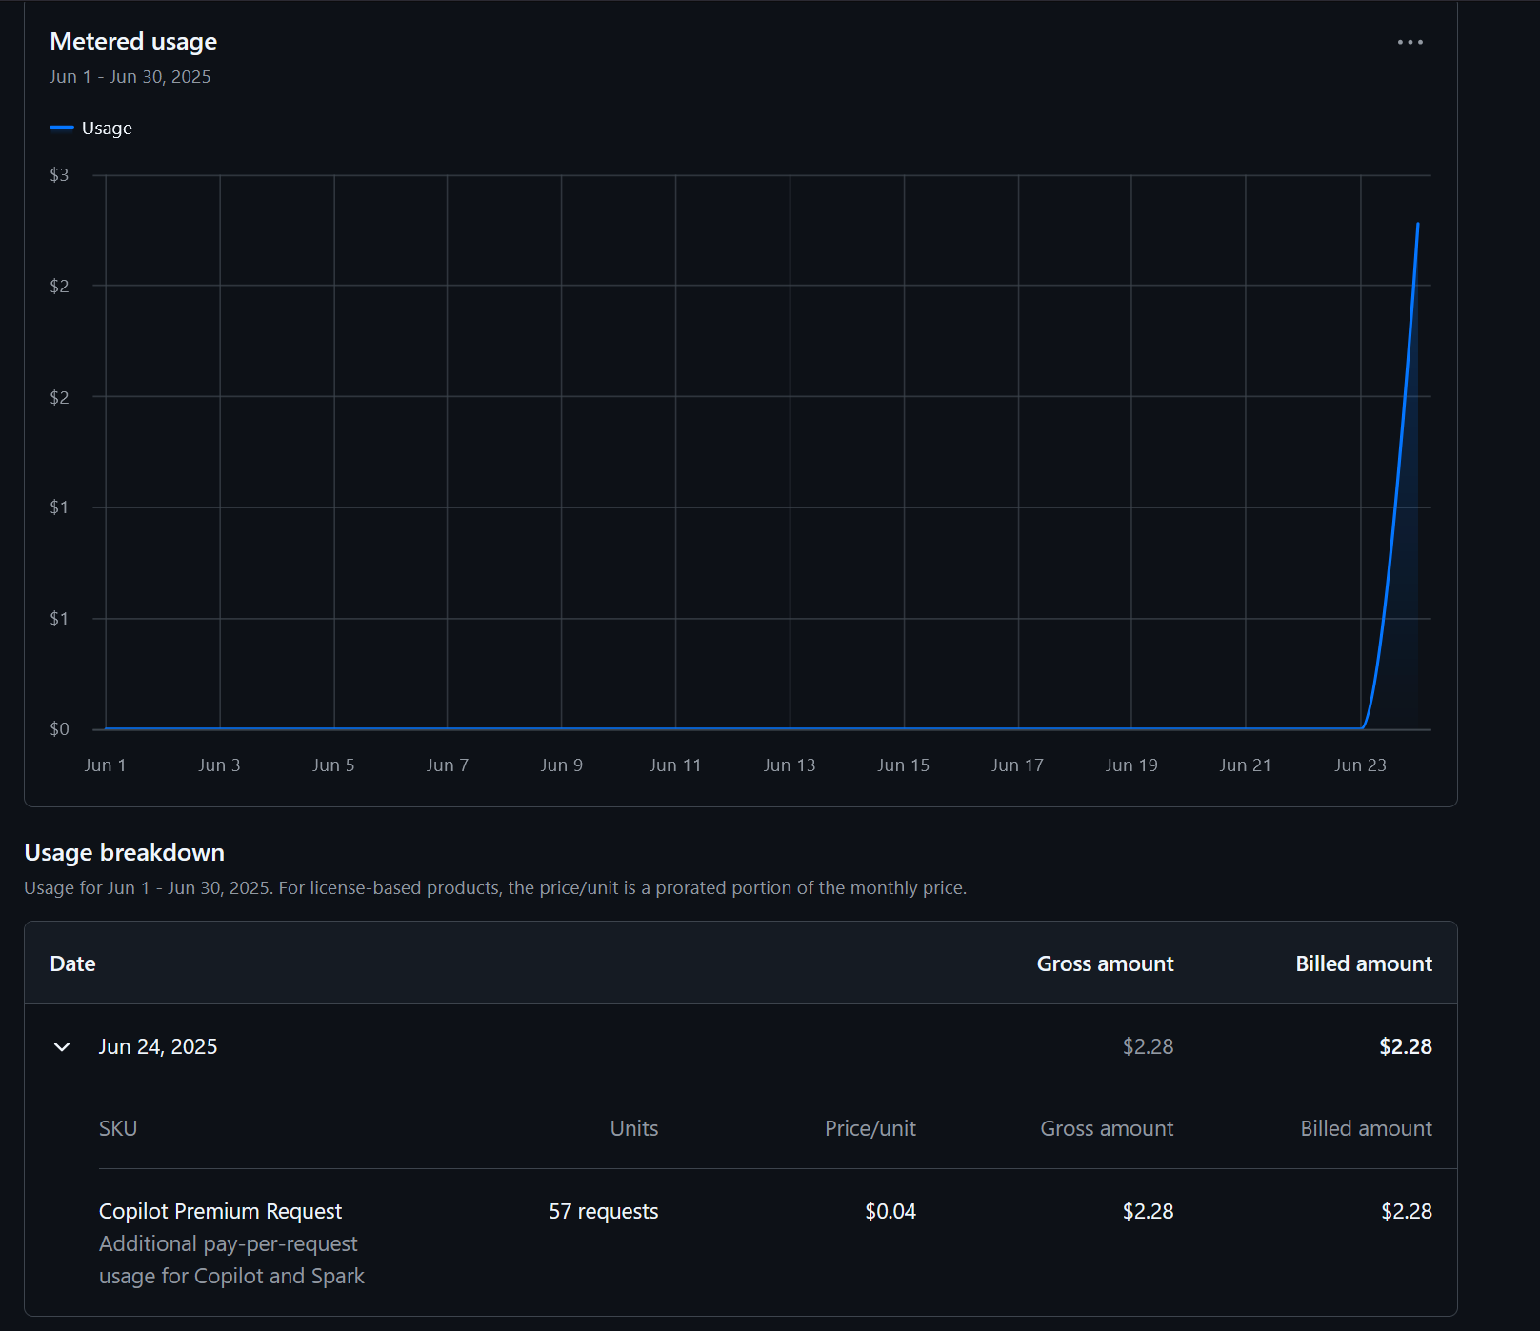Click the Copilot Premium Request SKU name
The height and width of the screenshot is (1331, 1540).
(220, 1211)
